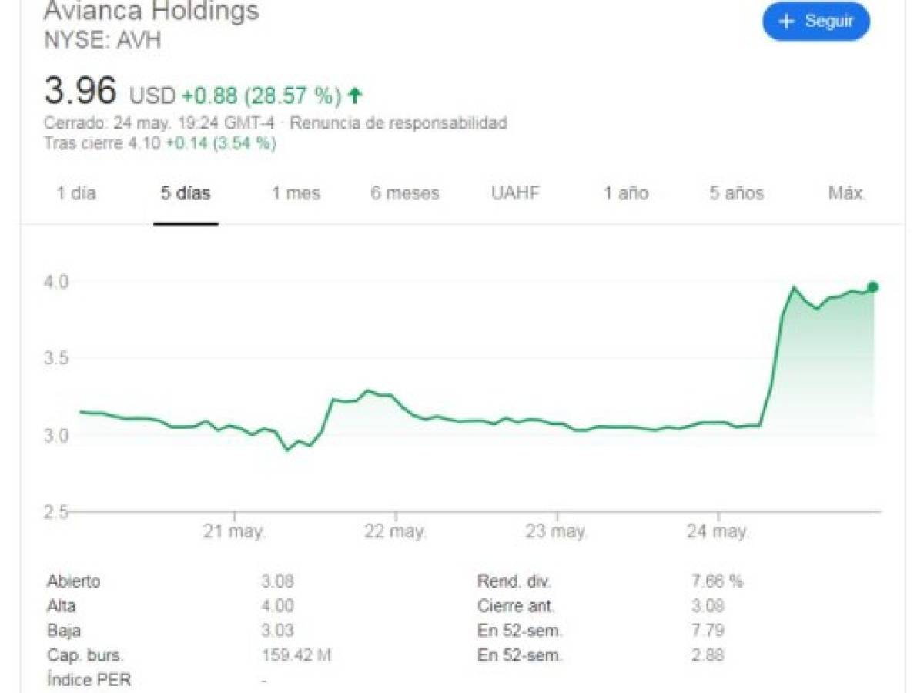
Task: Click the "159.42 M" market cap value
Action: 296,655
